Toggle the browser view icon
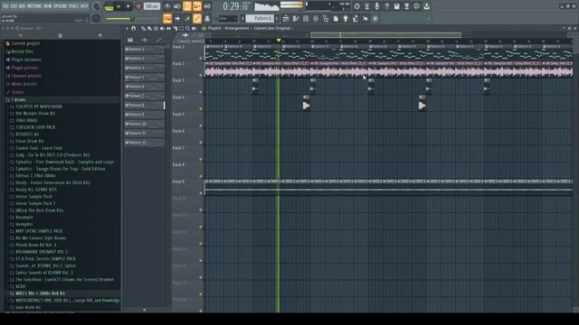Viewport: 579px width, 325px height. 326,18
